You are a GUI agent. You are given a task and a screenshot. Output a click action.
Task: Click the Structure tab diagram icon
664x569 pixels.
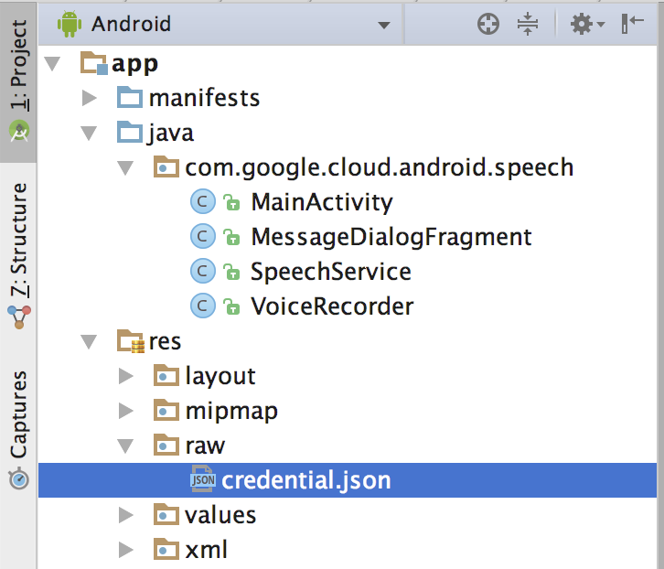point(19,317)
